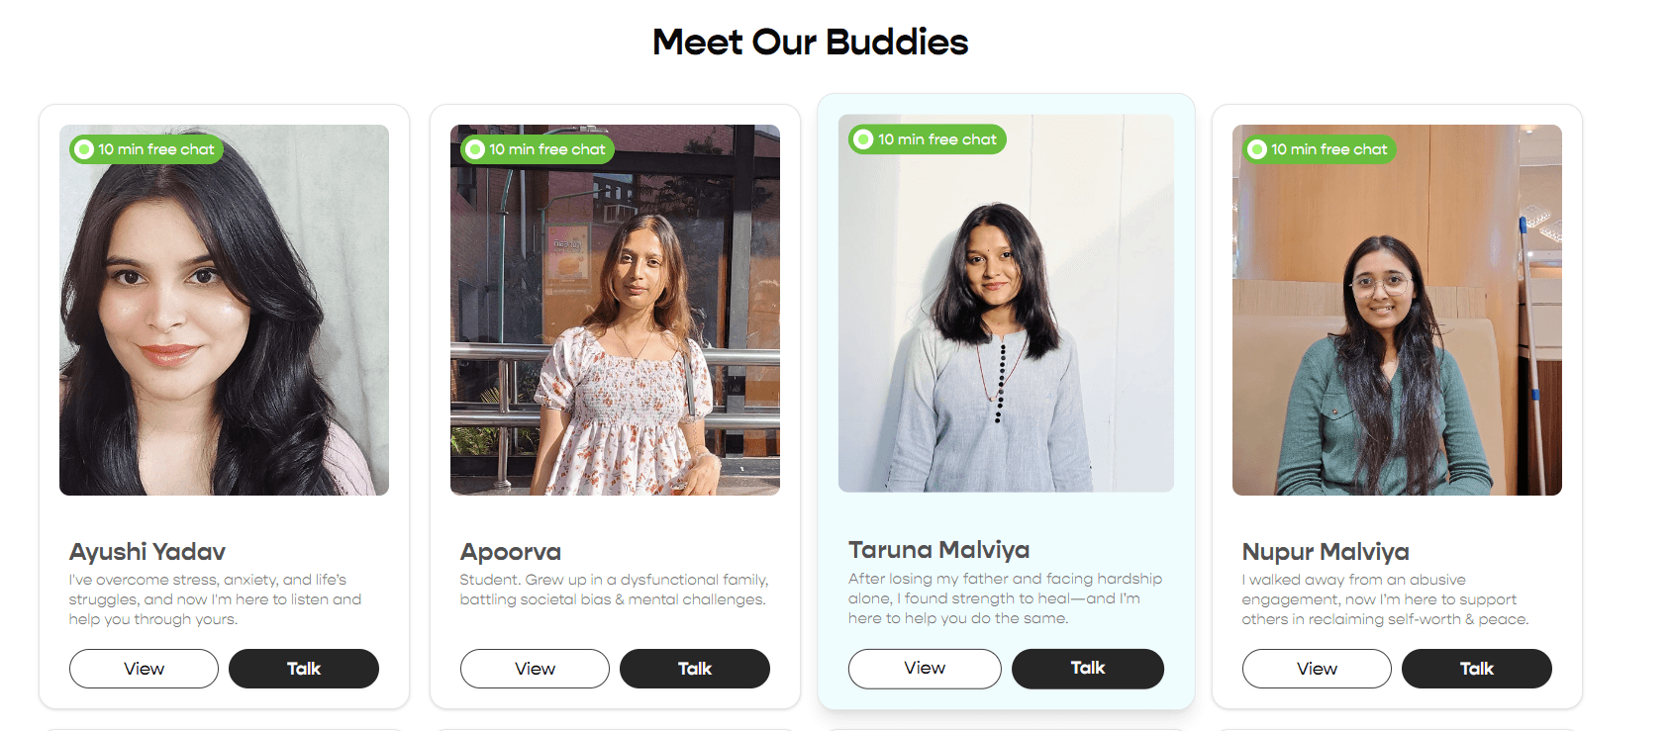Click the Talk button on Nupur Malviya's card
The width and height of the screenshot is (1672, 731).
(1476, 669)
